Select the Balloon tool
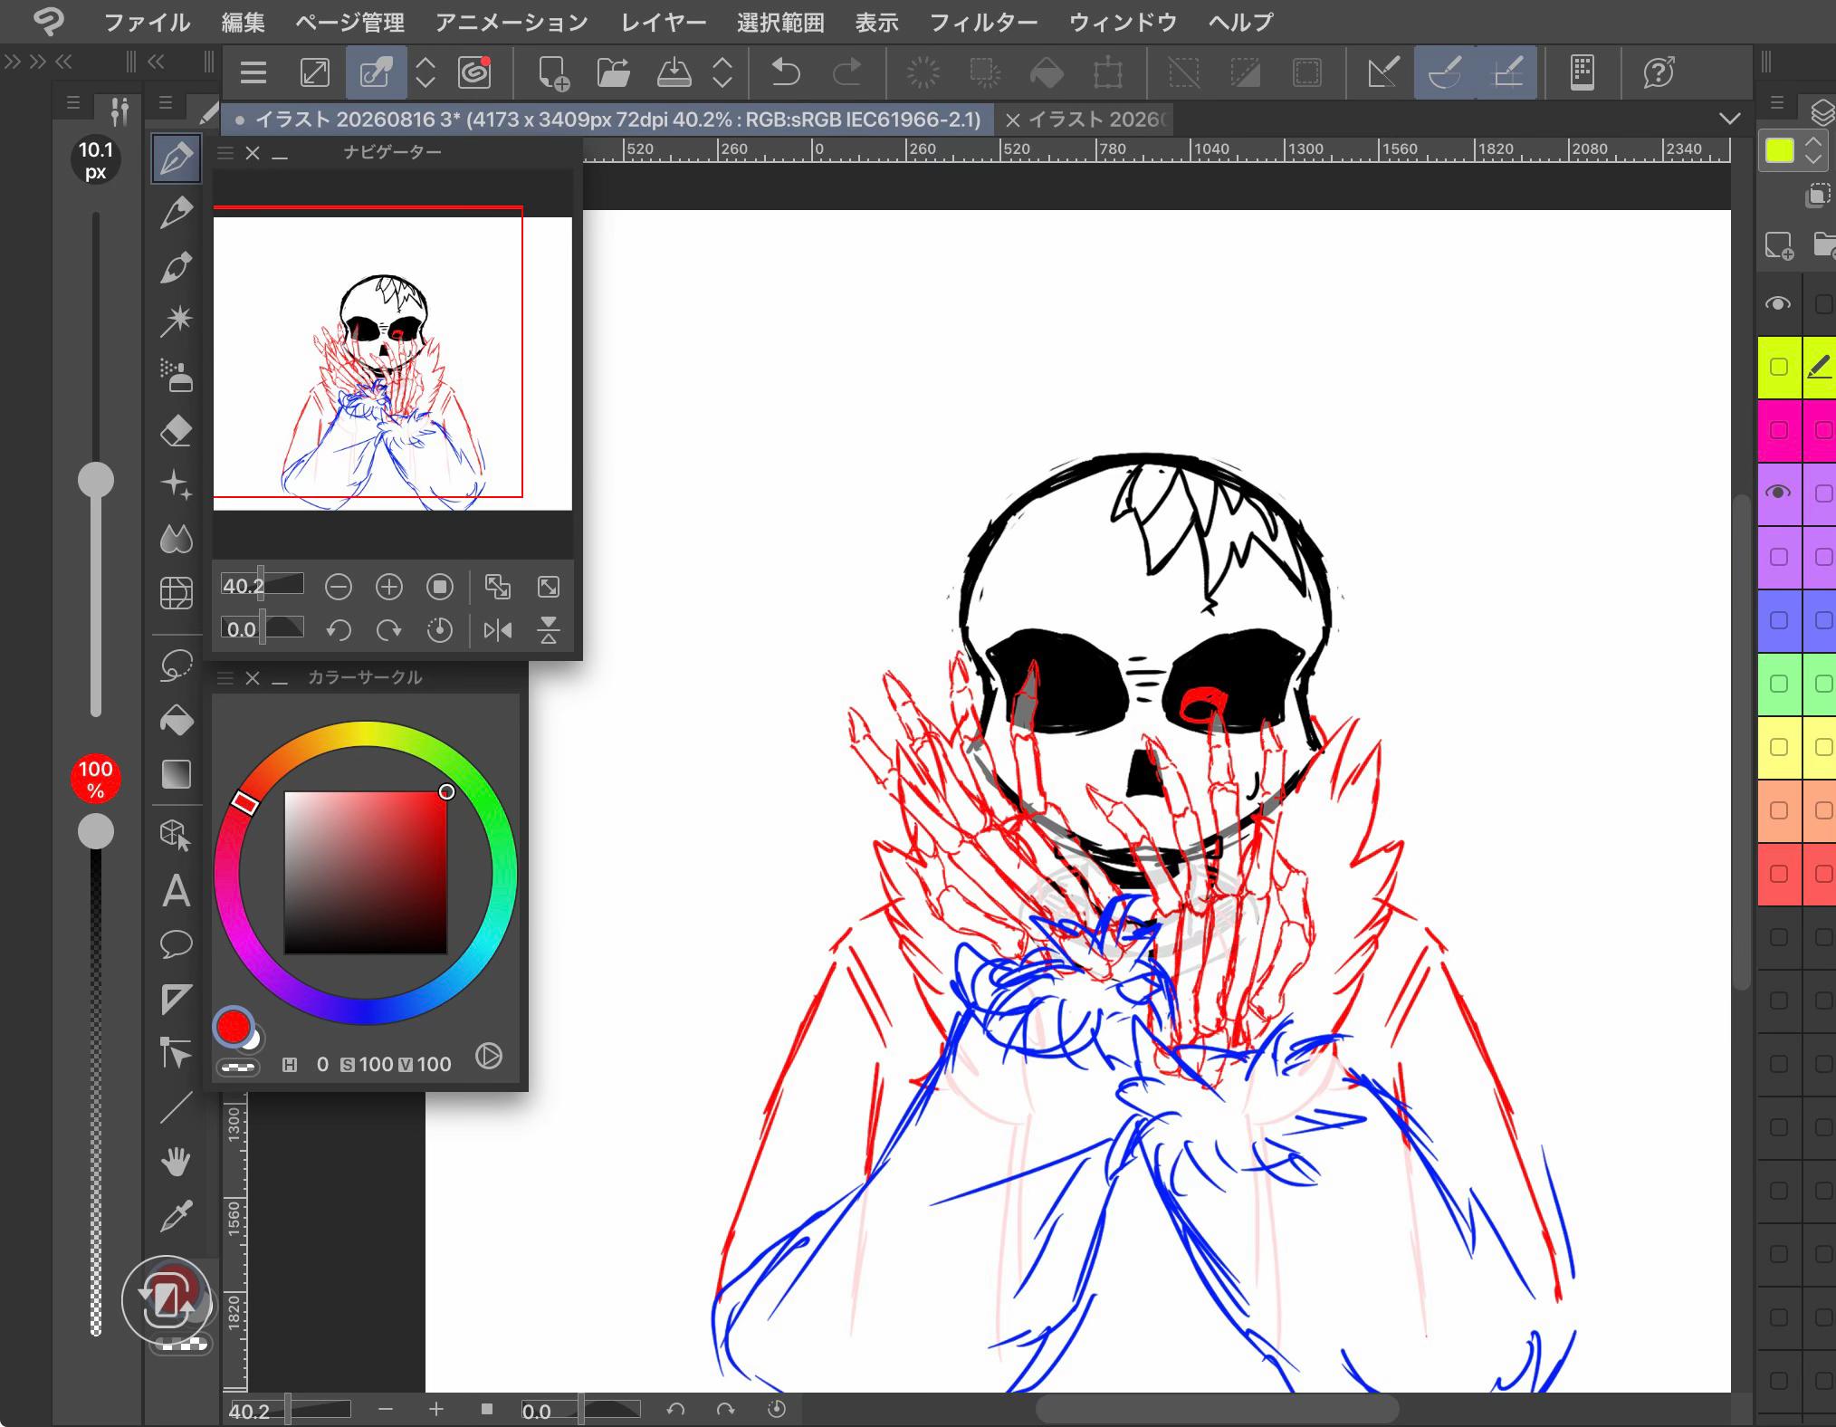 [176, 944]
